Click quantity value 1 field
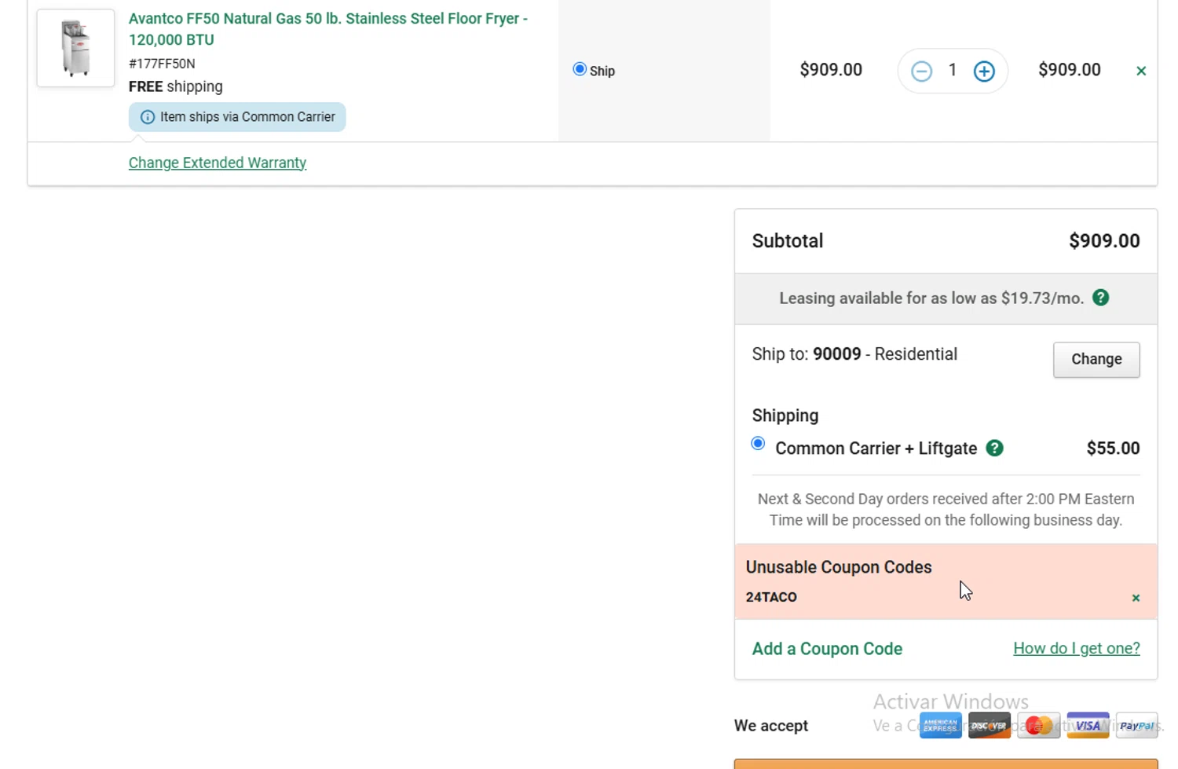1178x769 pixels. [953, 70]
